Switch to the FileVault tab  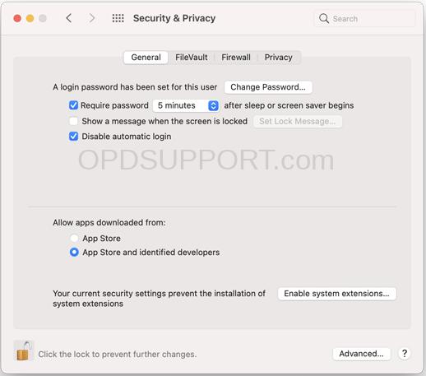pyautogui.click(x=192, y=58)
